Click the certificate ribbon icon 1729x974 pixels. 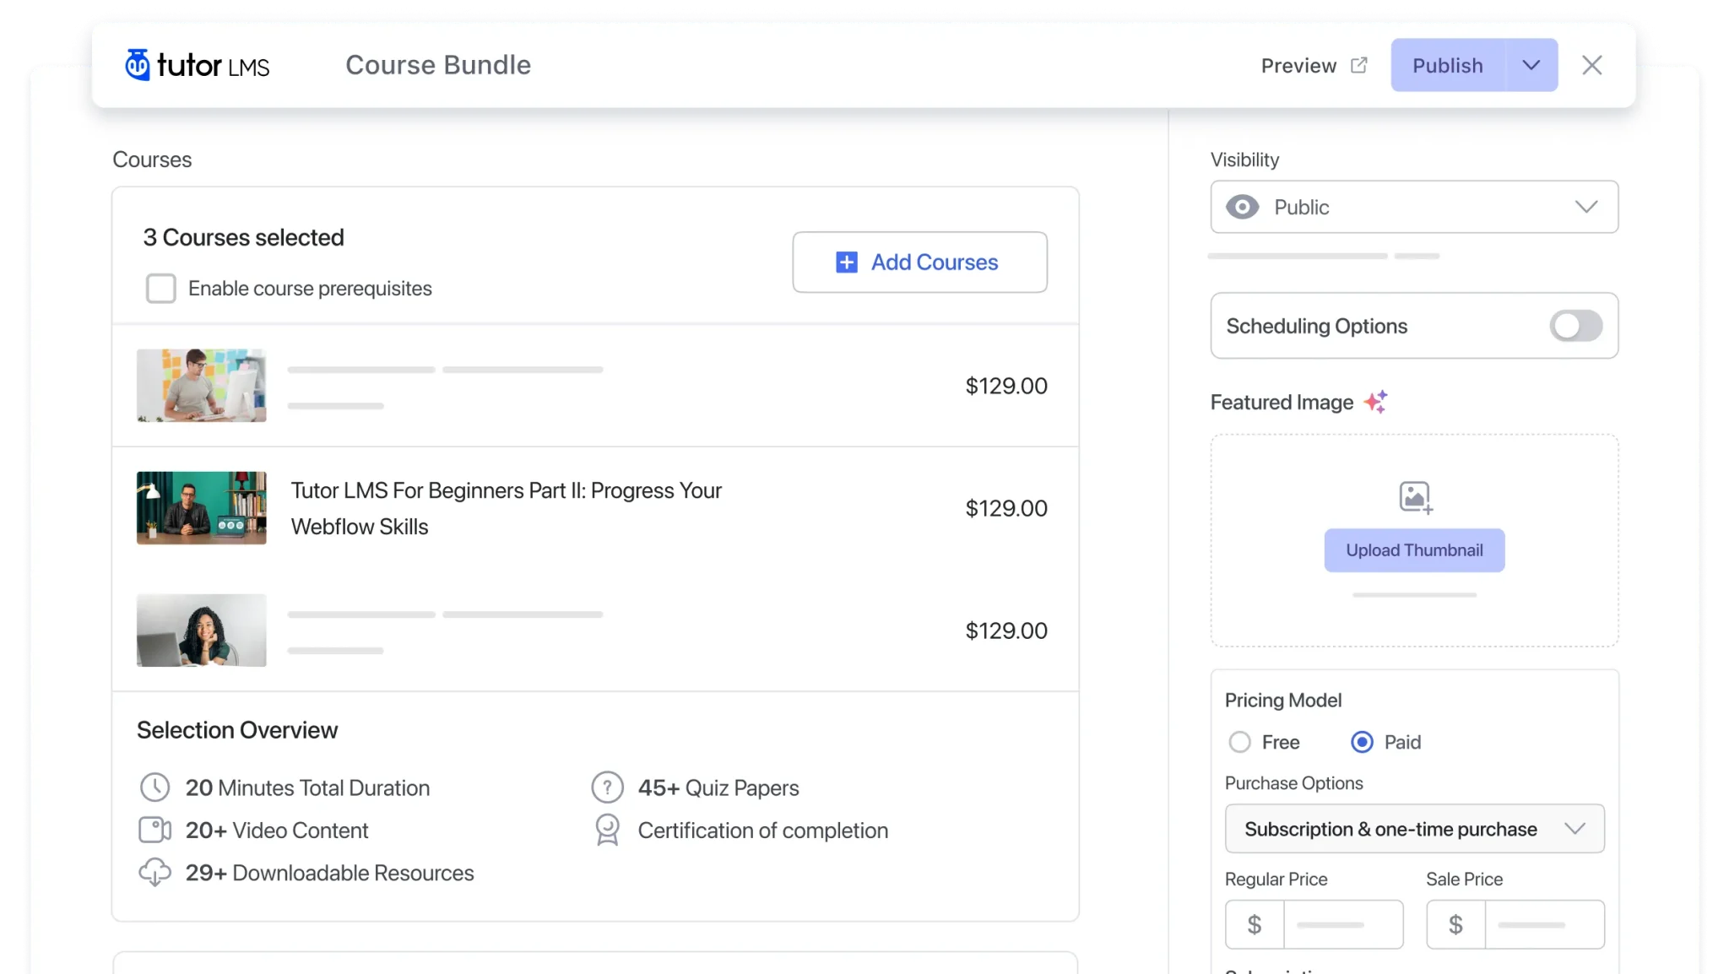(607, 830)
